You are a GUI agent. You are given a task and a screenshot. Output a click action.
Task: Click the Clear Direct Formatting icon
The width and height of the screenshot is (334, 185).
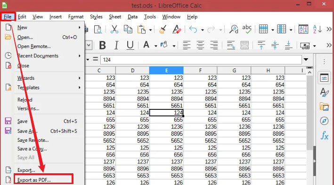click(x=177, y=29)
